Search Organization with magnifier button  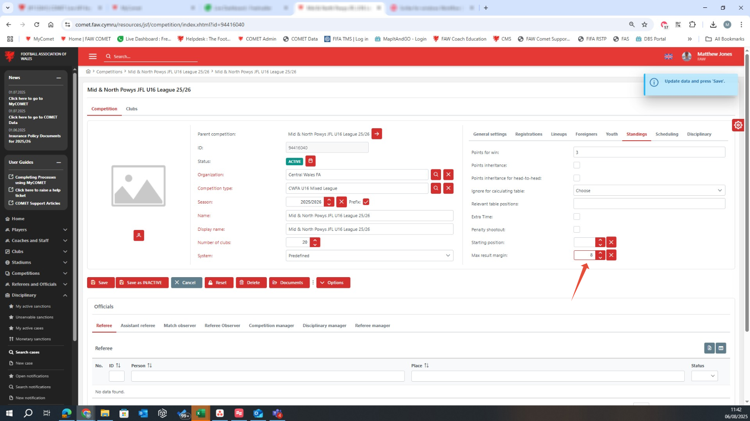436,175
